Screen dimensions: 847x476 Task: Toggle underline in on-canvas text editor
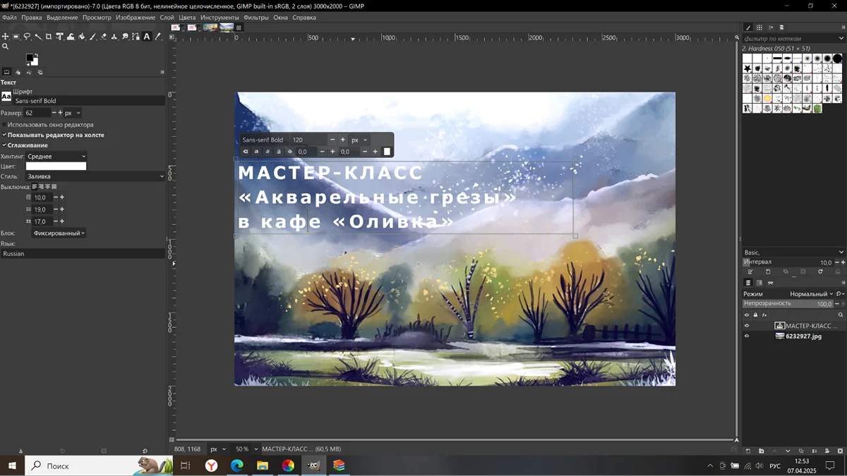(x=279, y=152)
